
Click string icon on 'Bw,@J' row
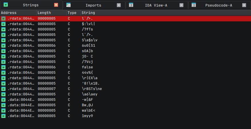pos(3,105)
